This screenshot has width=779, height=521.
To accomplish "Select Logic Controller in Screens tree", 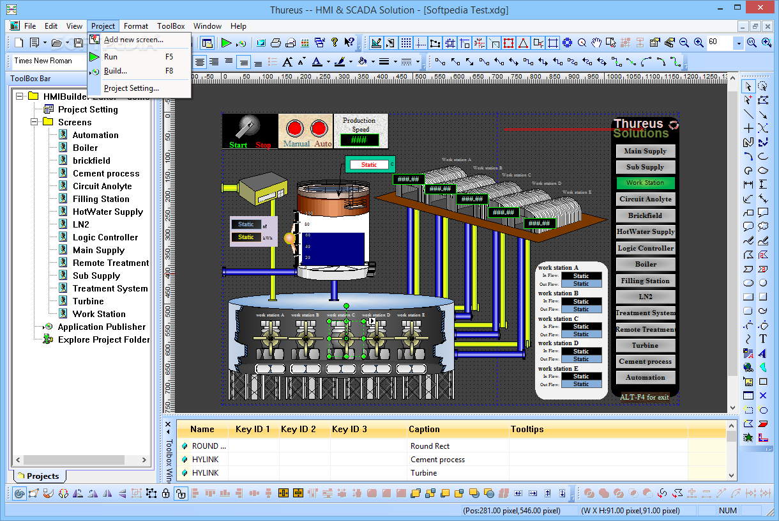I will tap(105, 237).
